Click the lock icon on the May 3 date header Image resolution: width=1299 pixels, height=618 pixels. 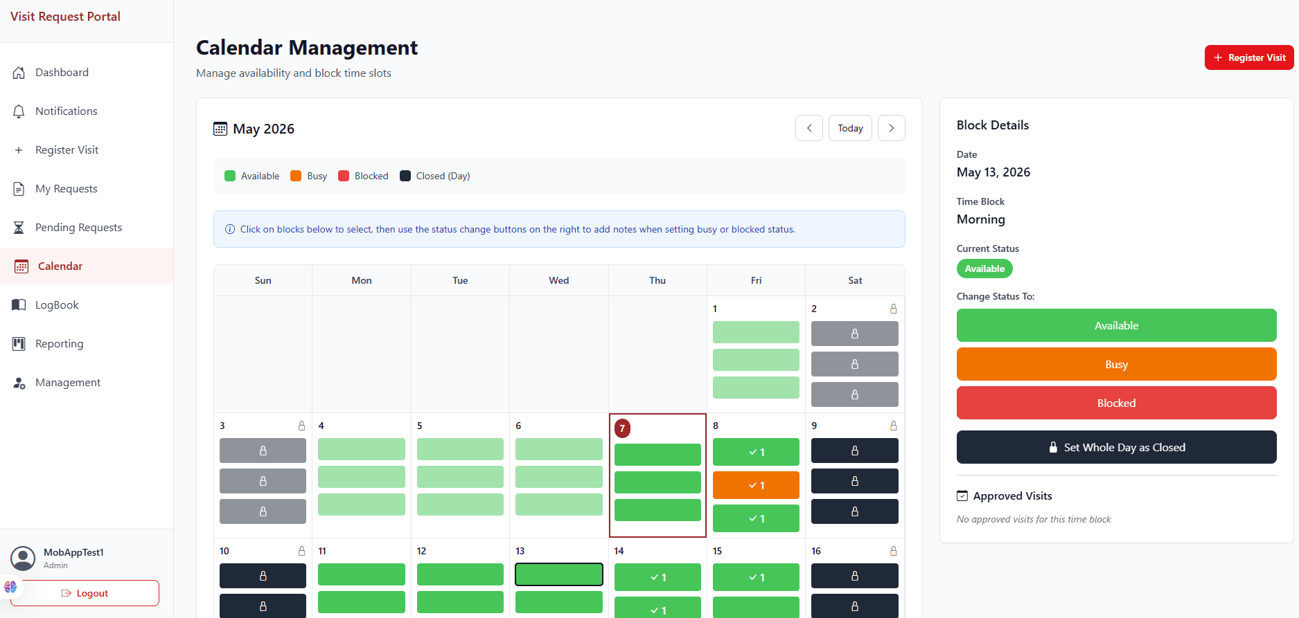click(x=301, y=426)
